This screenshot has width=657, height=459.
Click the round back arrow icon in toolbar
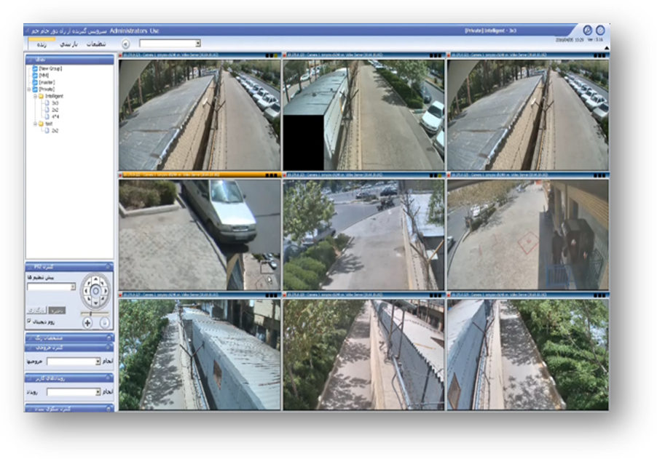click(126, 44)
